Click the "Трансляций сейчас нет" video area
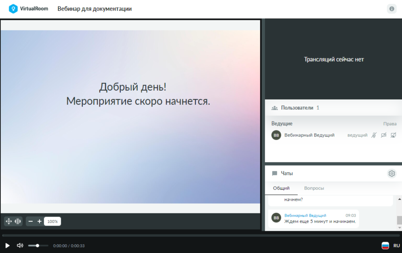 pyautogui.click(x=333, y=60)
